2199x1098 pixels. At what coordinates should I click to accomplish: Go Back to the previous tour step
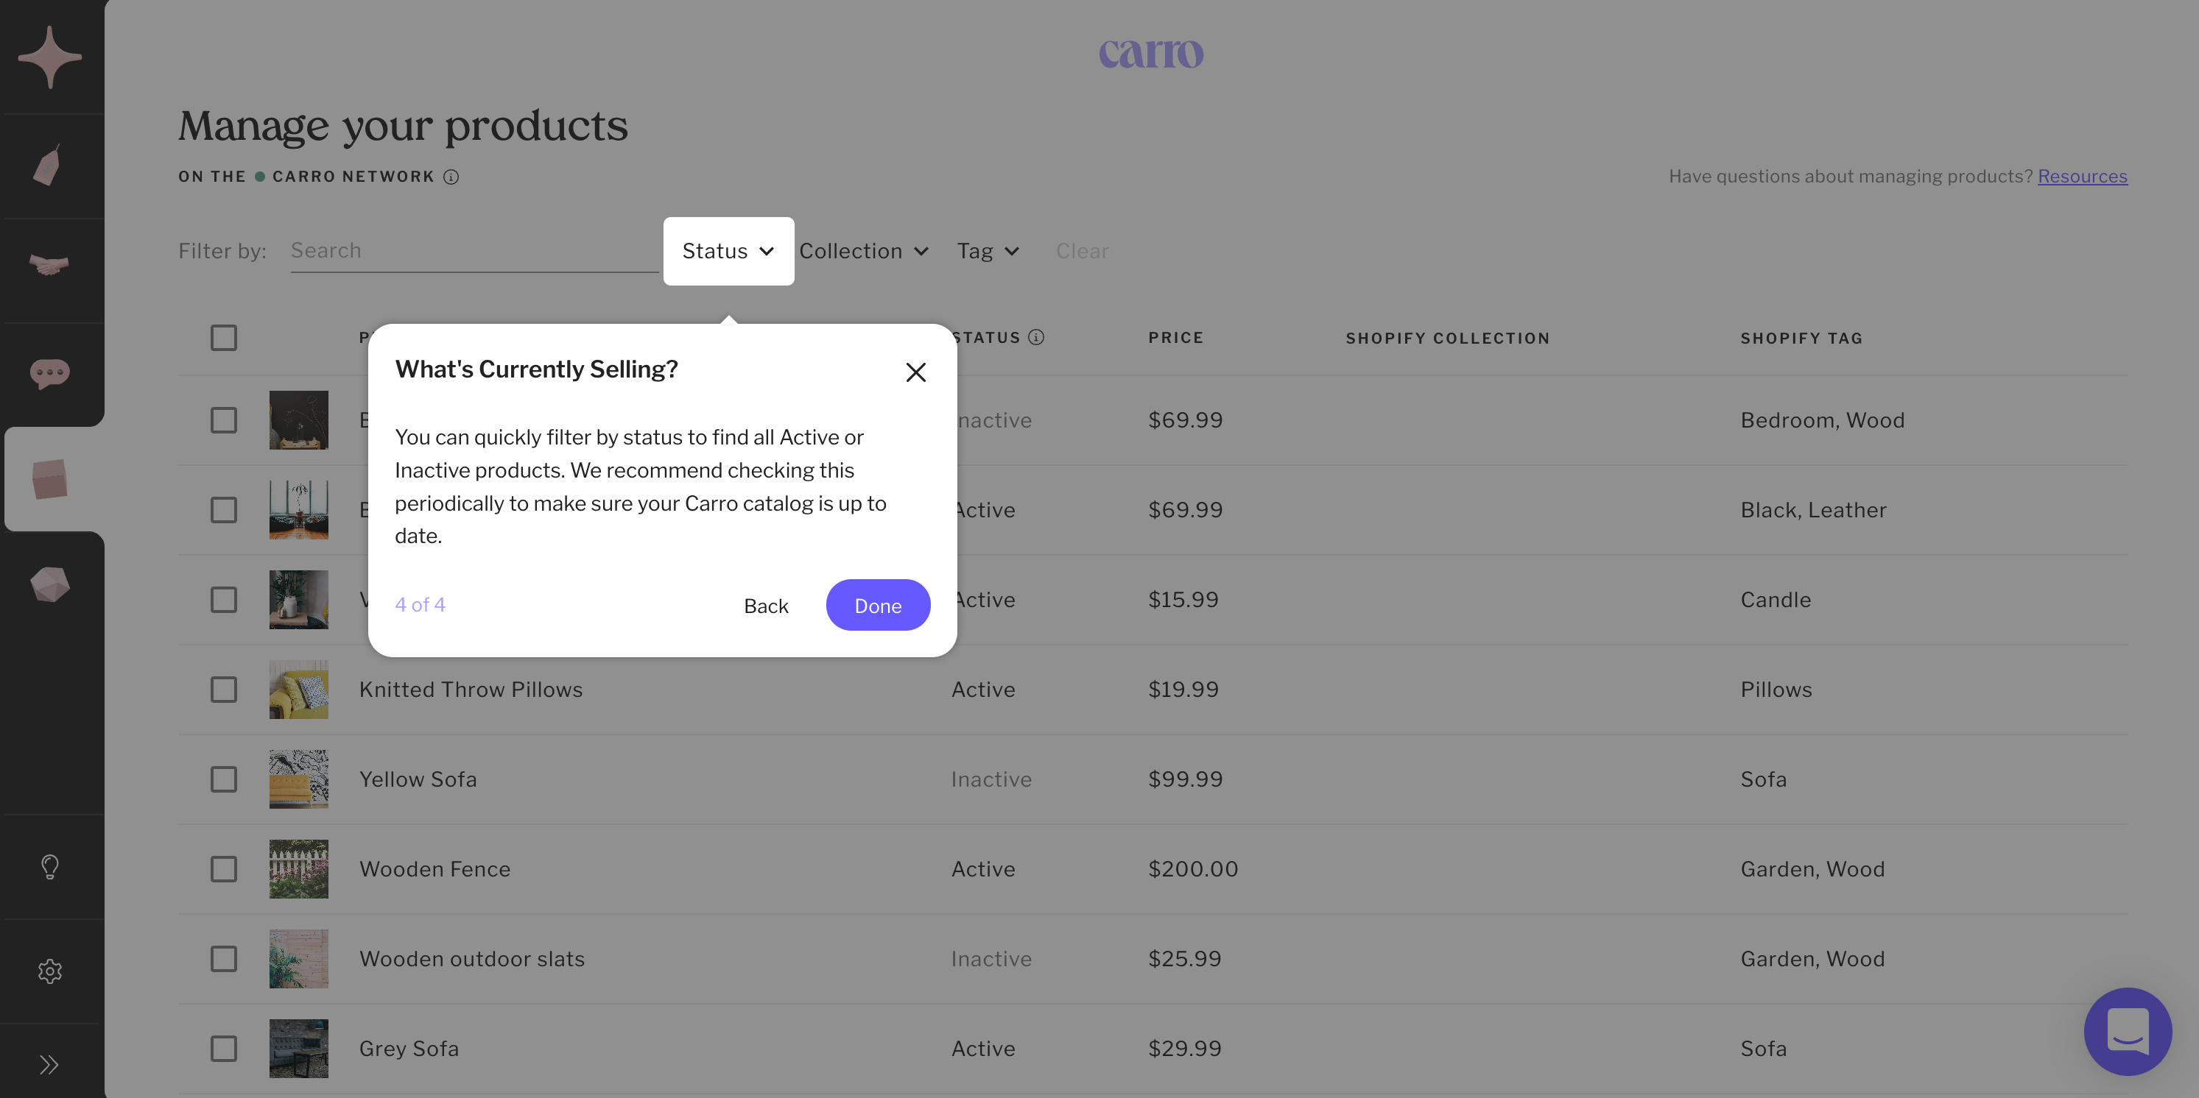point(766,605)
